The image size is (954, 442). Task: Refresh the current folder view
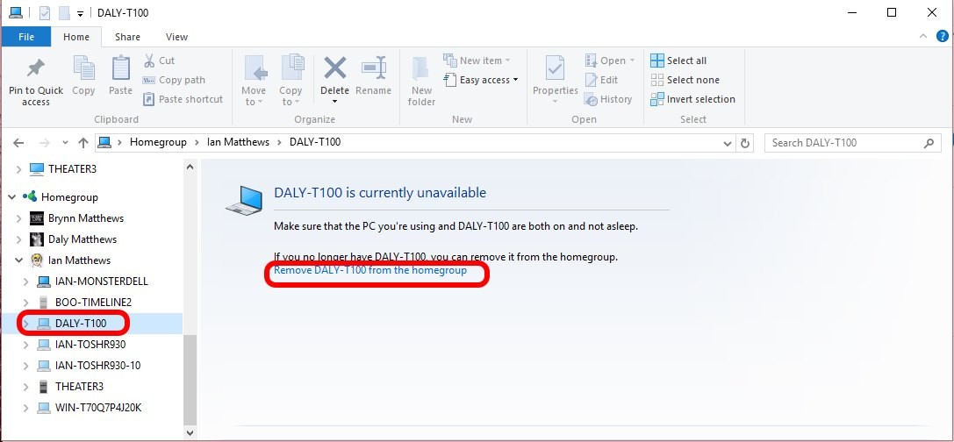pyautogui.click(x=745, y=143)
